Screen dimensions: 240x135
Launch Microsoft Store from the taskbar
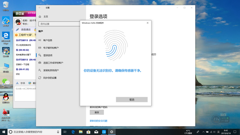tap(88, 132)
